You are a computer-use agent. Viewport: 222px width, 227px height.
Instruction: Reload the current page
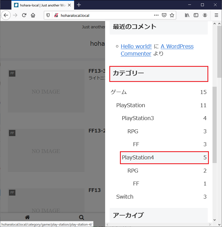point(24,15)
